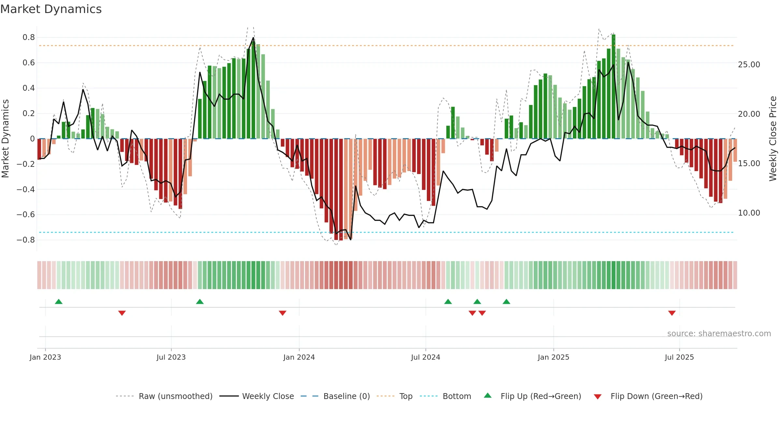This screenshot has width=782, height=439.
Task: Click the Jul 2025 x-axis label
Action: [679, 357]
